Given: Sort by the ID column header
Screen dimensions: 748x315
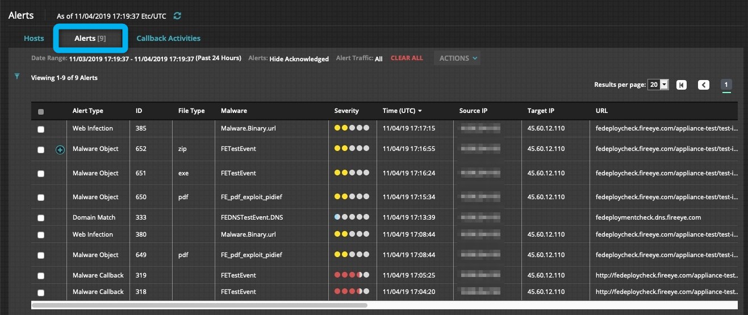Looking at the screenshot, I should (x=139, y=111).
